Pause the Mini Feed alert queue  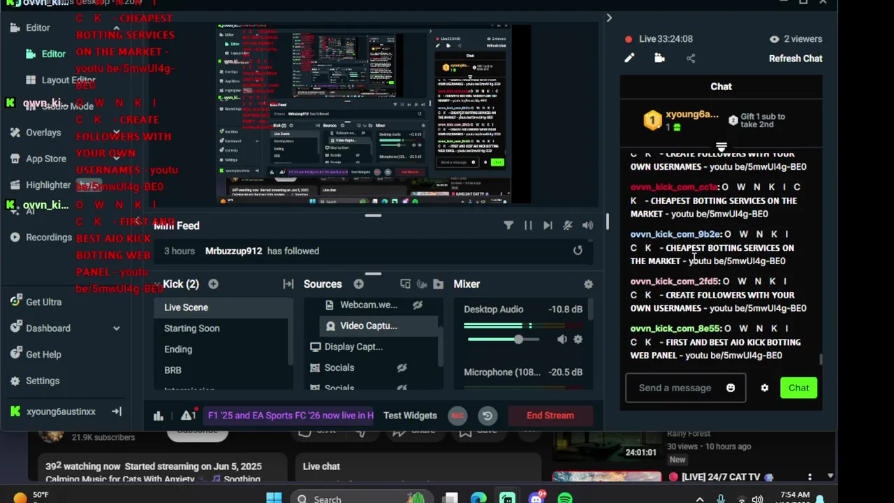[x=528, y=225]
